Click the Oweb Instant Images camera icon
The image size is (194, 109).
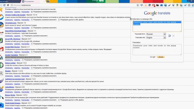point(2,105)
